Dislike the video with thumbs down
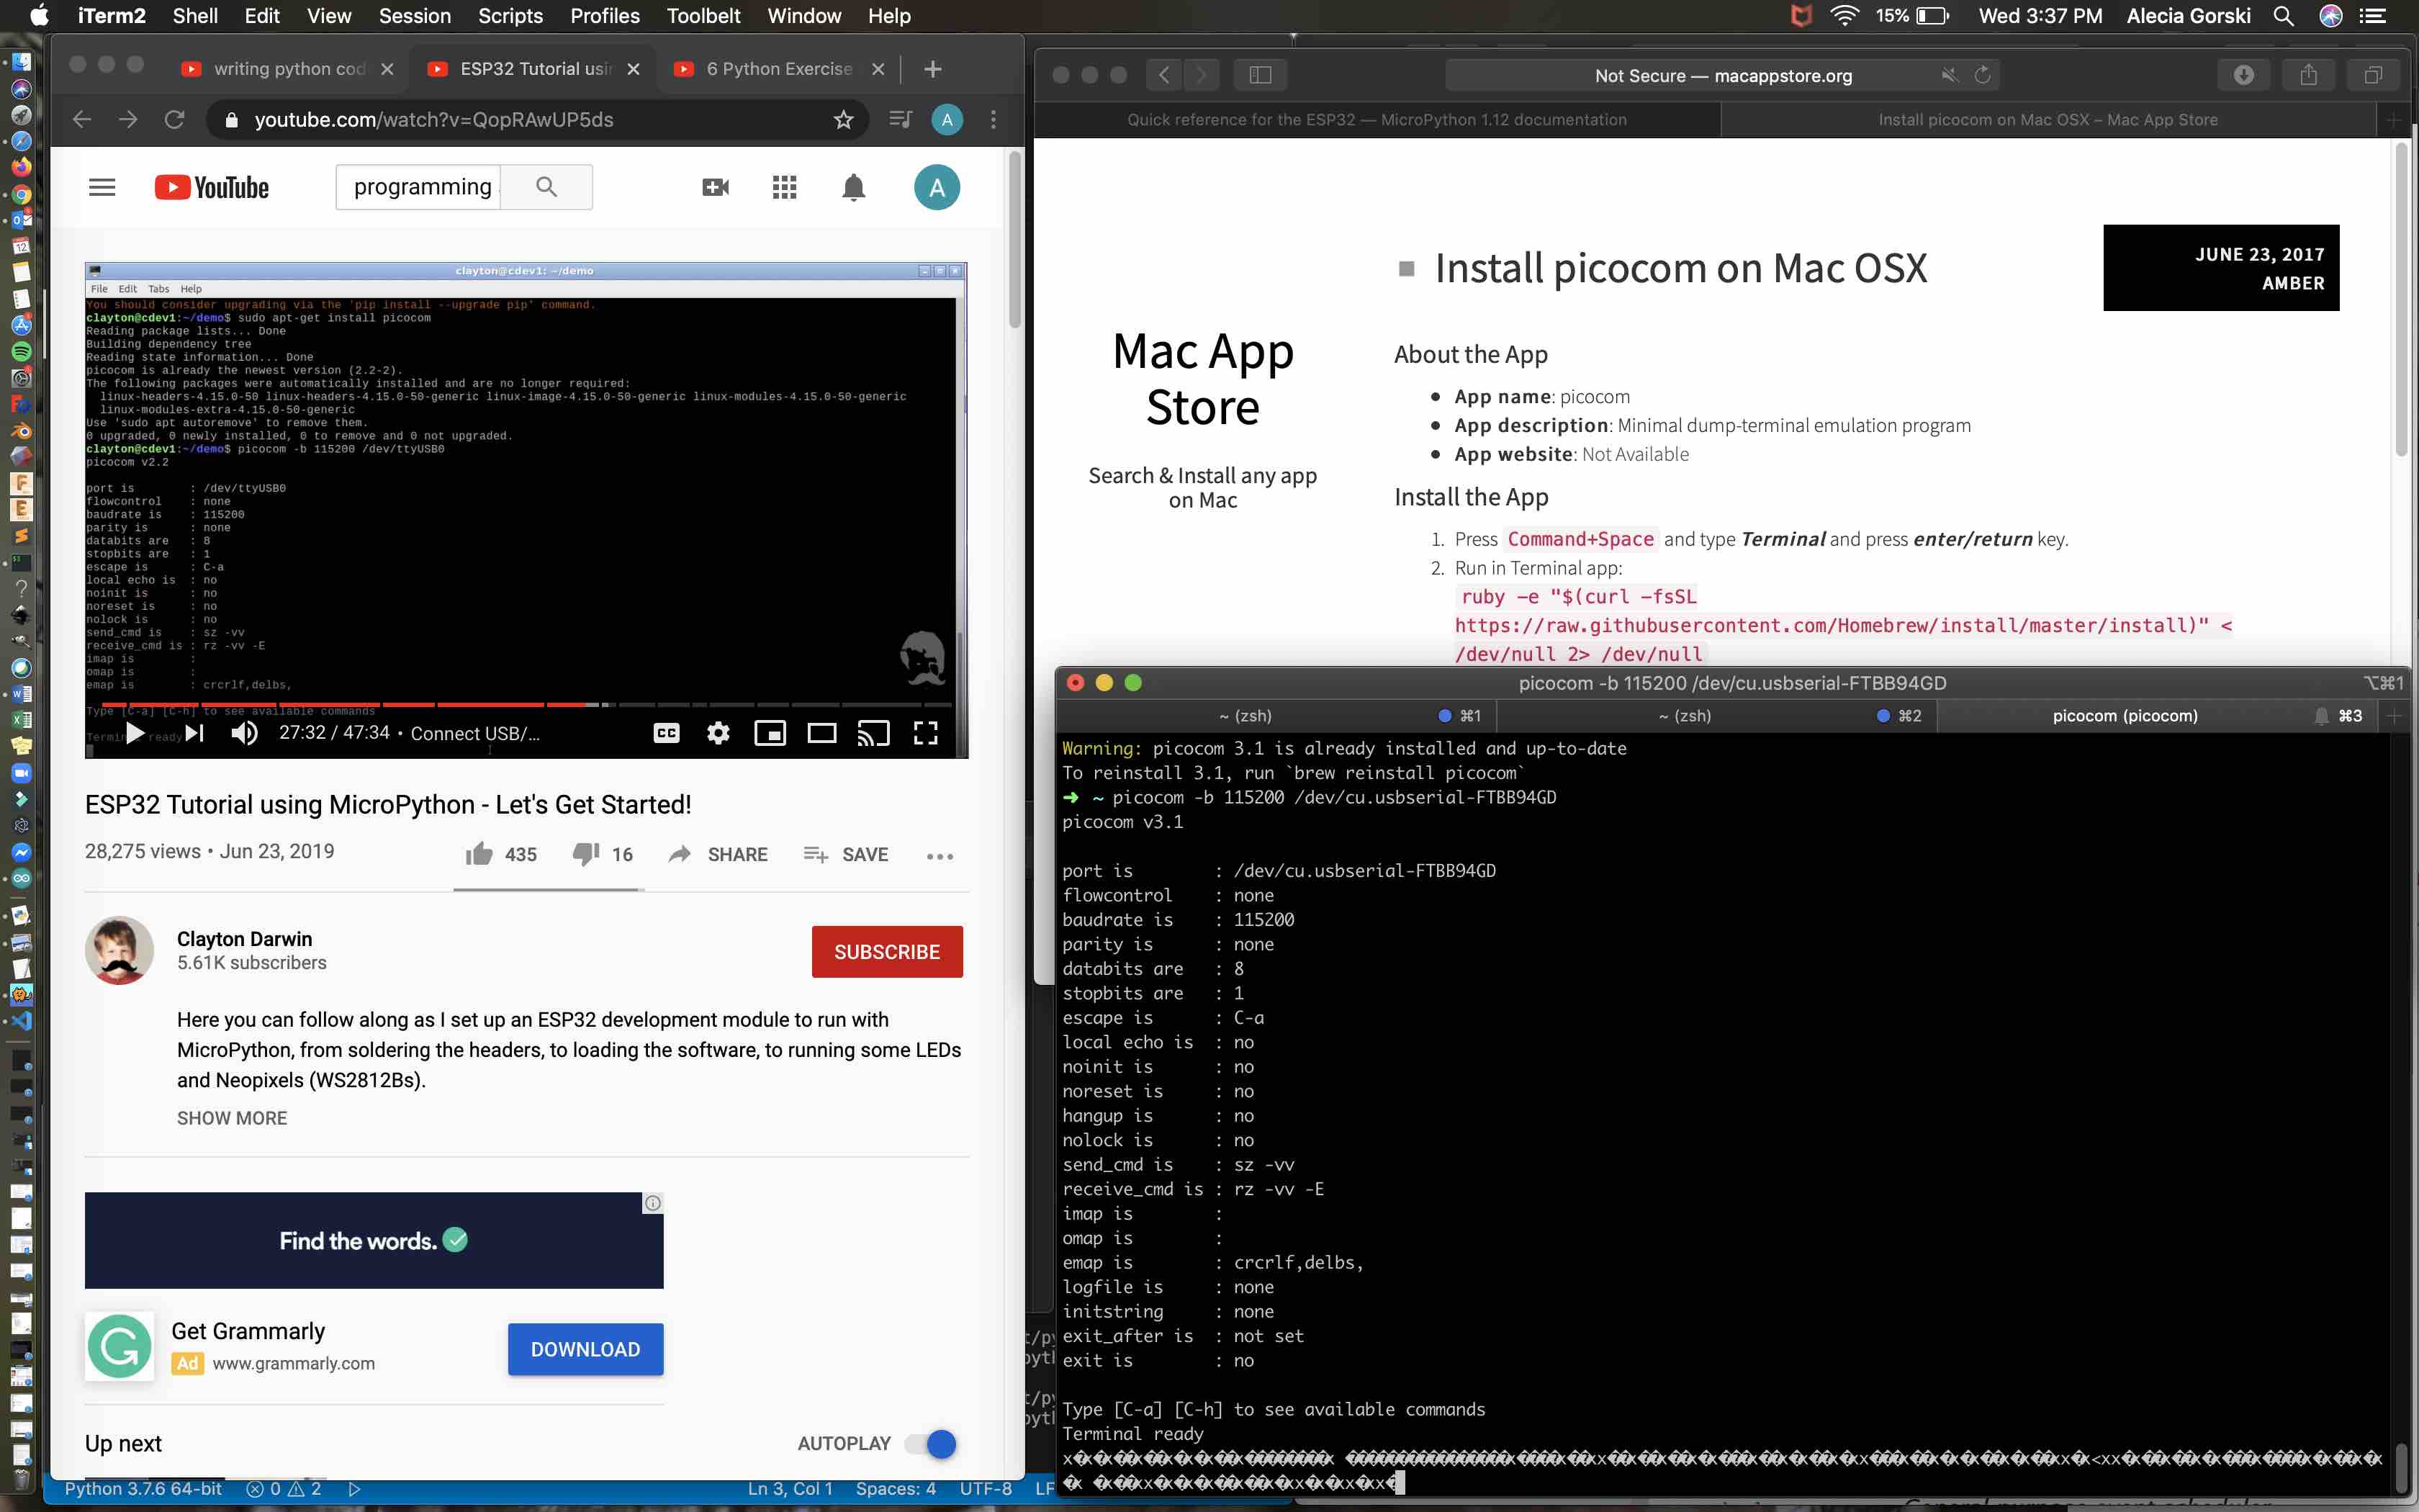 coord(603,854)
